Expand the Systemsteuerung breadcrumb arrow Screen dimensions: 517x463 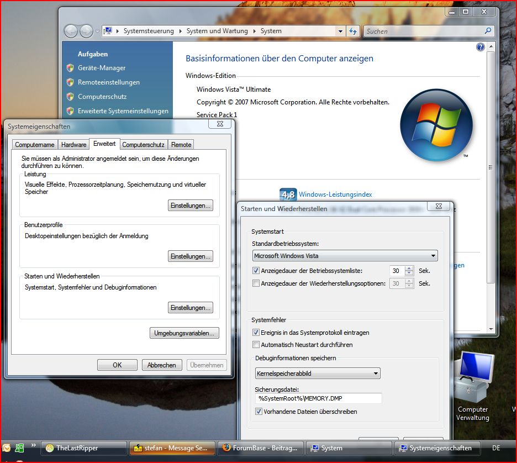click(x=181, y=31)
